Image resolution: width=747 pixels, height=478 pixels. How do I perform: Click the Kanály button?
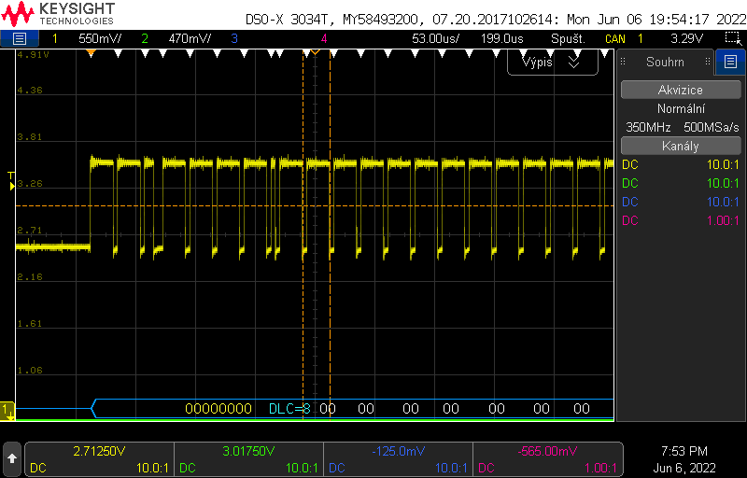[x=681, y=147]
